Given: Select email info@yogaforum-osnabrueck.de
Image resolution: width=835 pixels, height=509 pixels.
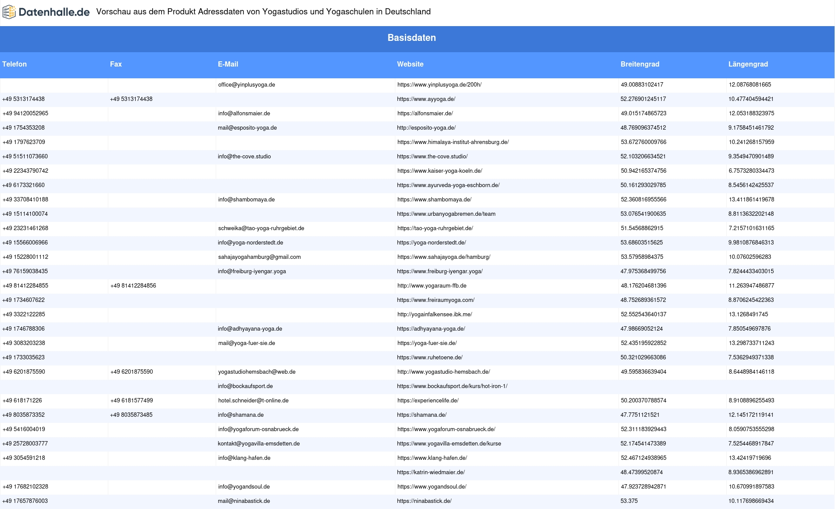Looking at the screenshot, I should click(258, 429).
